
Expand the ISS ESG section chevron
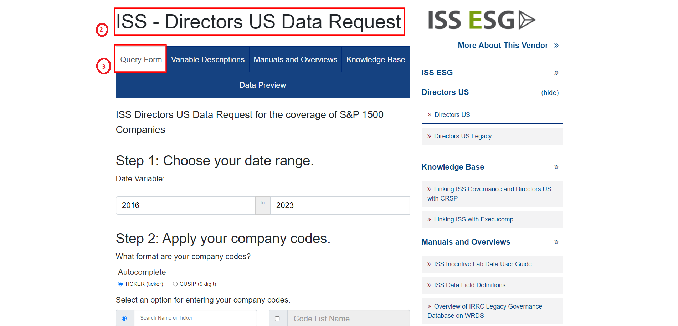556,73
